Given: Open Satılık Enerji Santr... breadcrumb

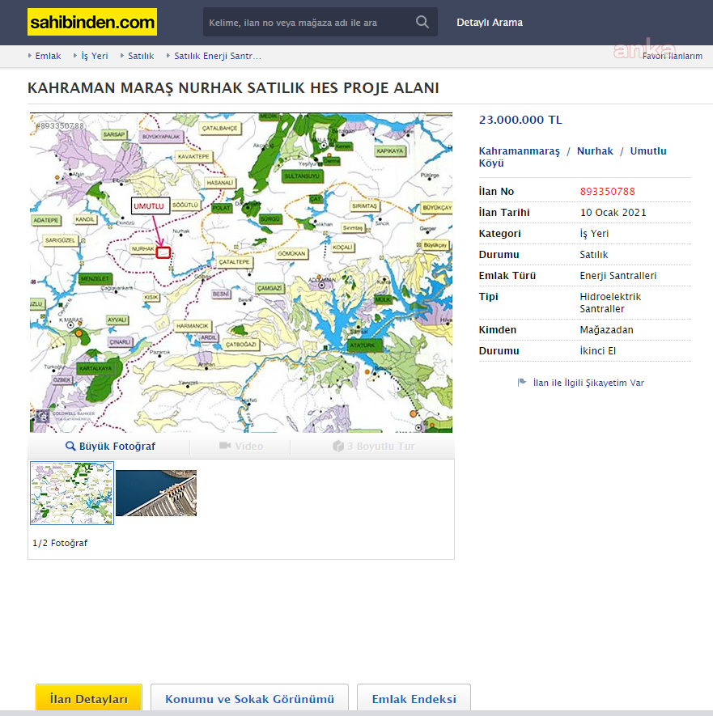Looking at the screenshot, I should point(217,57).
